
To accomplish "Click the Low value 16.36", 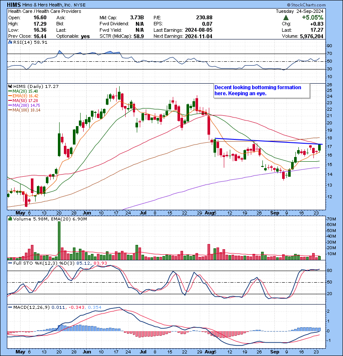I will tap(40, 30).
